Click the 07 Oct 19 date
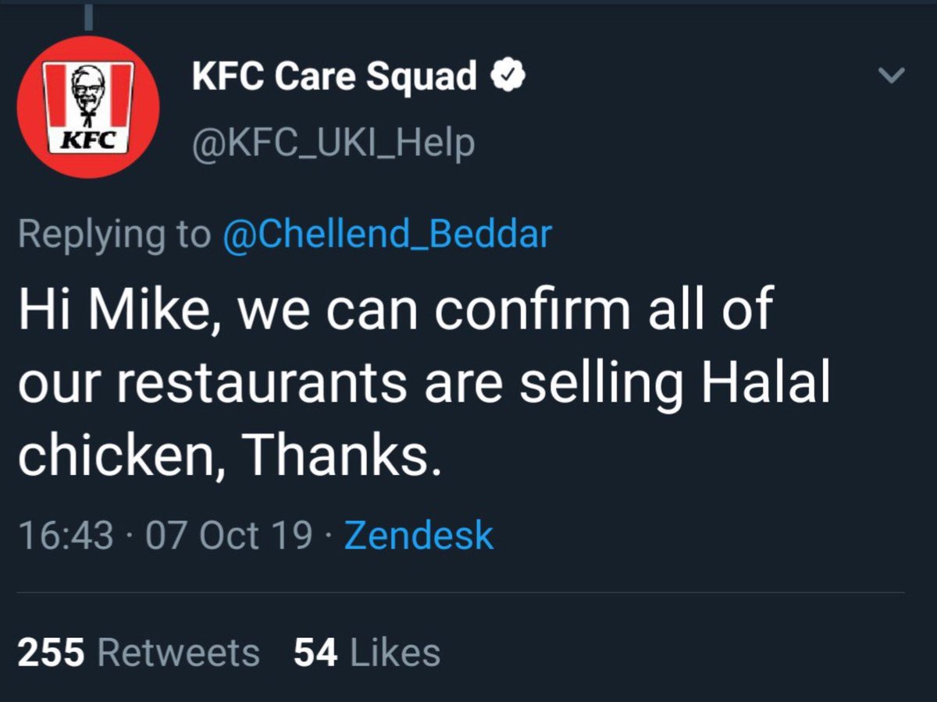Viewport: 937px width, 702px height. [x=229, y=535]
